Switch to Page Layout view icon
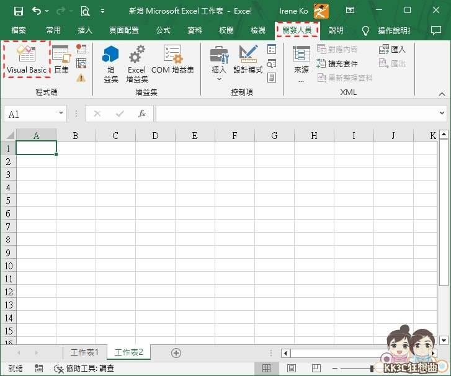The height and width of the screenshot is (376, 451). click(x=292, y=368)
